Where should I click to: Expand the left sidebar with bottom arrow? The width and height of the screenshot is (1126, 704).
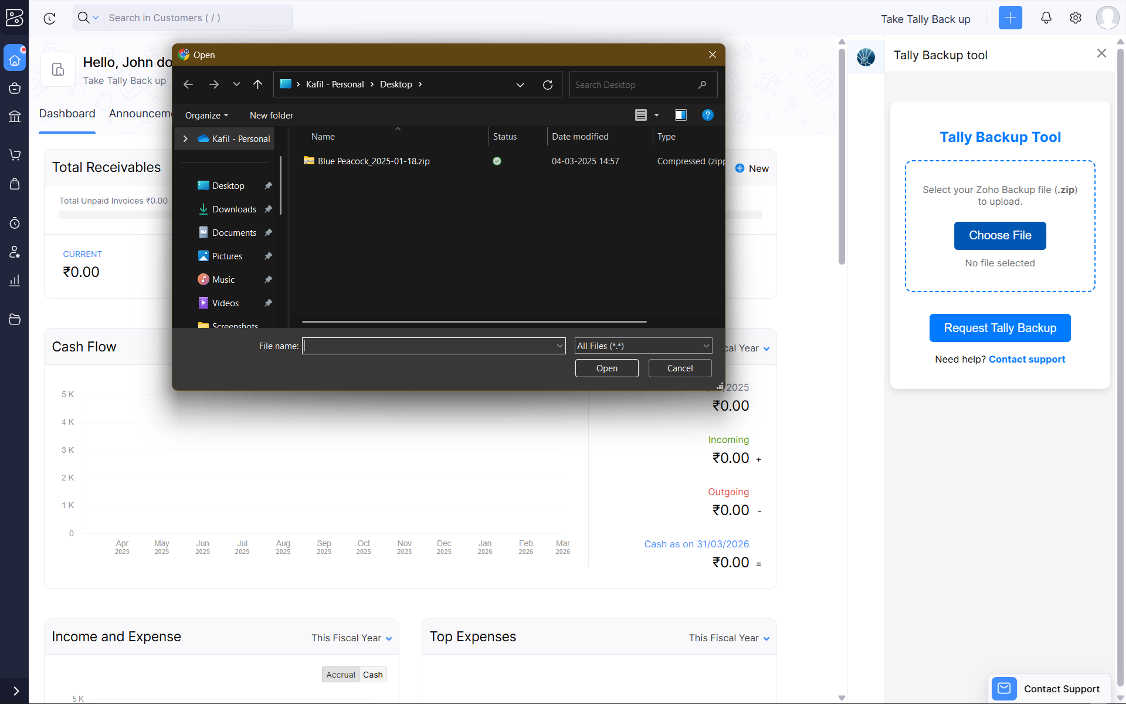pos(16,691)
